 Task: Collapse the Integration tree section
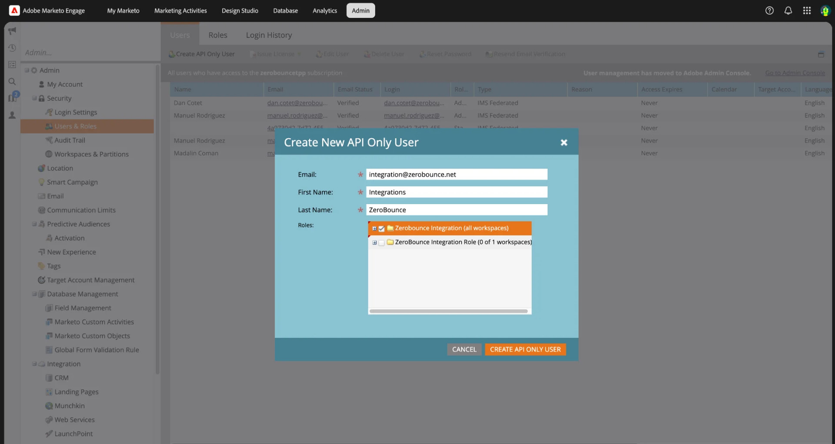tap(33, 364)
